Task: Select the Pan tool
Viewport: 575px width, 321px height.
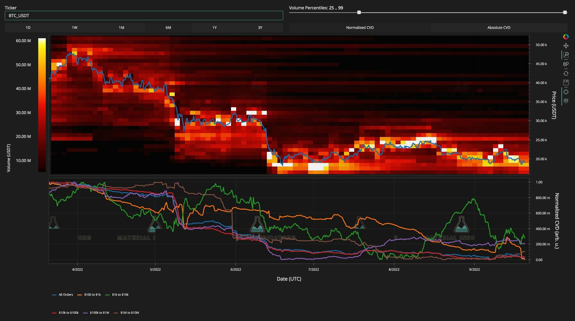Action: pos(566,46)
